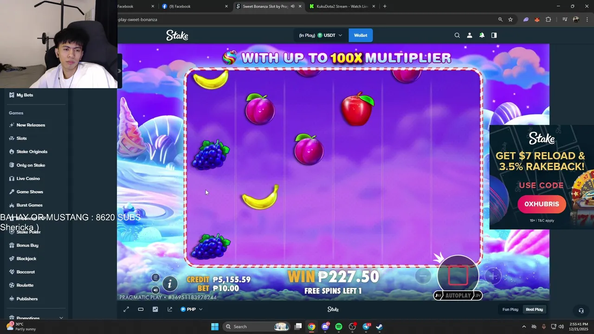Image resolution: width=594 pixels, height=334 pixels.
Task: Open Steam from the taskbar
Action: 380,327
